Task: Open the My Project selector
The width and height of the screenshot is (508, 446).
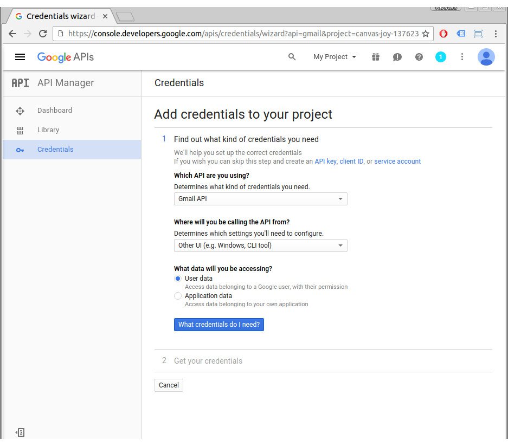Action: point(335,57)
